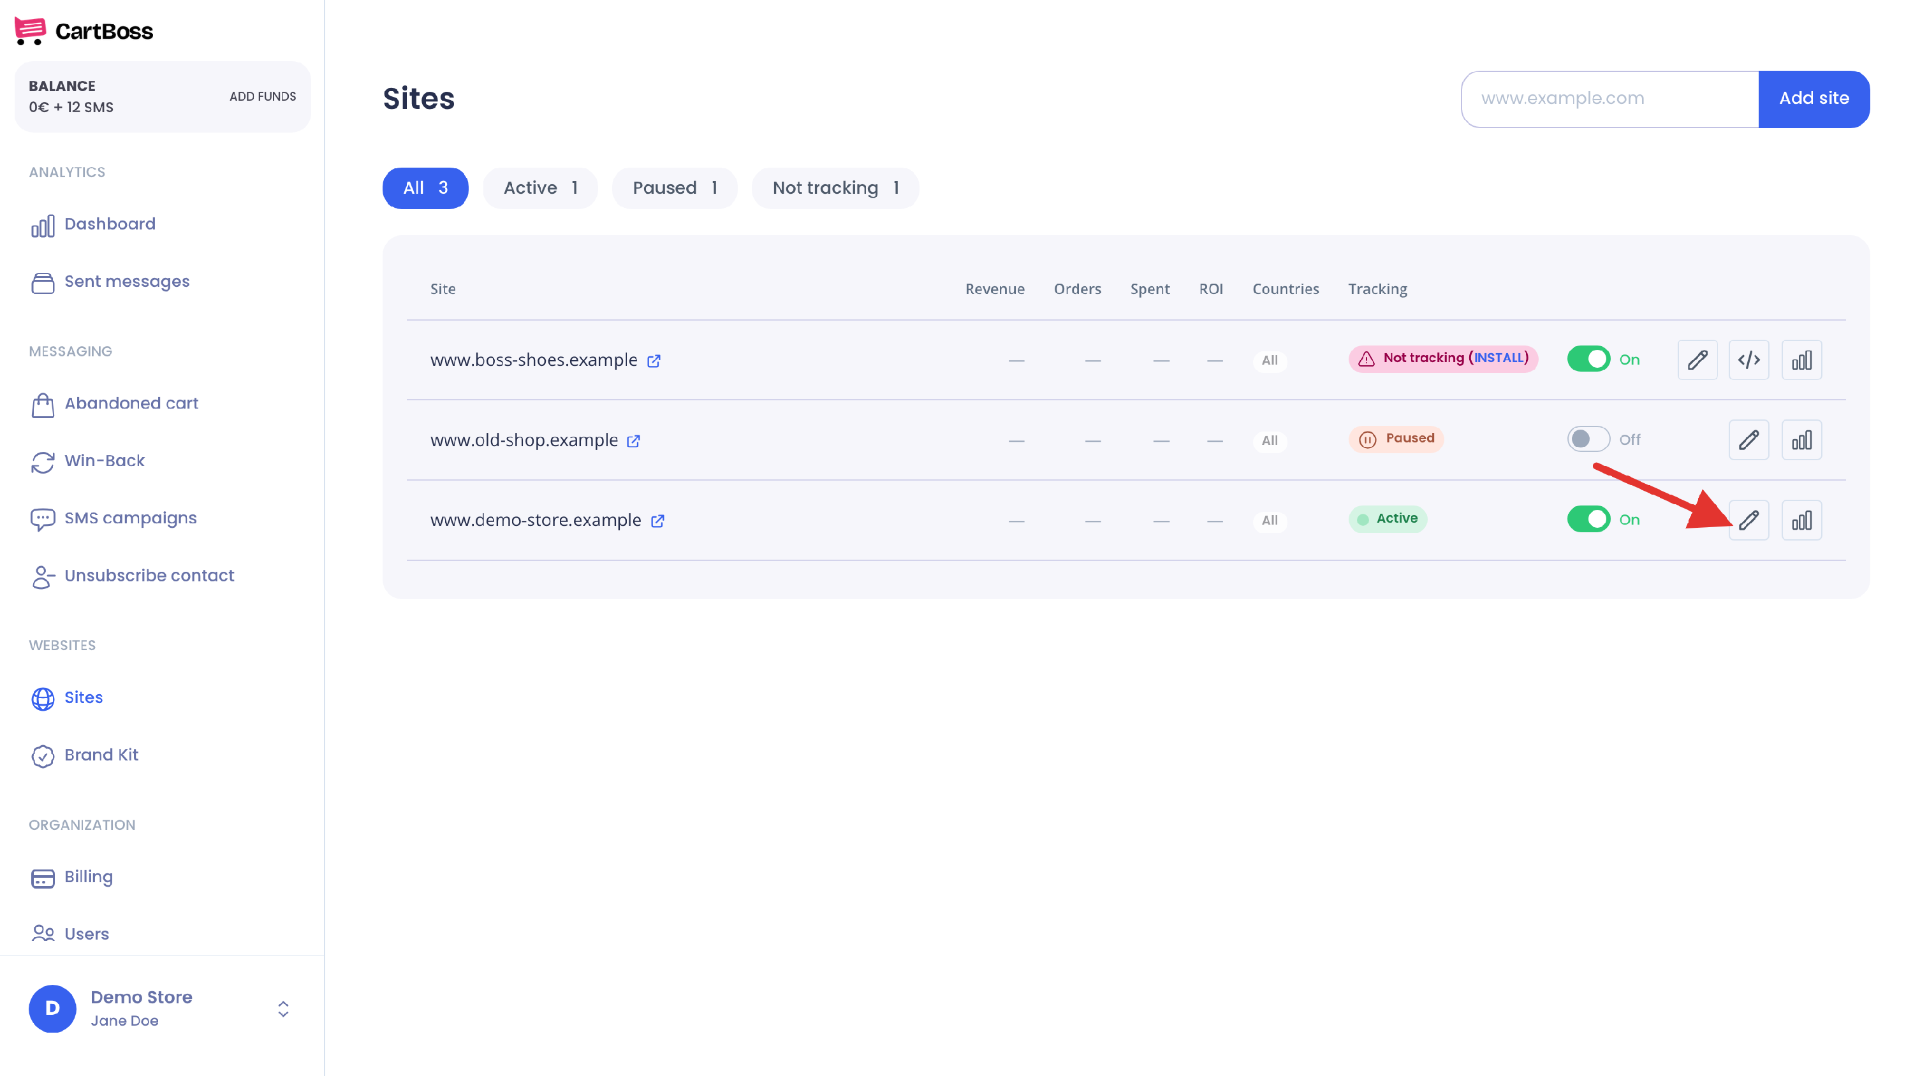1913x1076 pixels.
Task: View the stats chart icon for www.demo-store.example
Action: 1801,521
